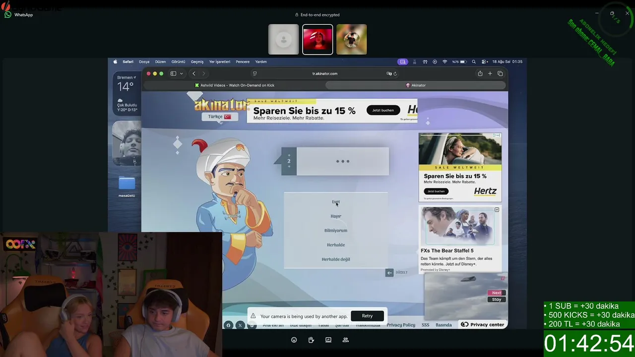Click the Wi-Fi icon in menu bar

(x=444, y=62)
